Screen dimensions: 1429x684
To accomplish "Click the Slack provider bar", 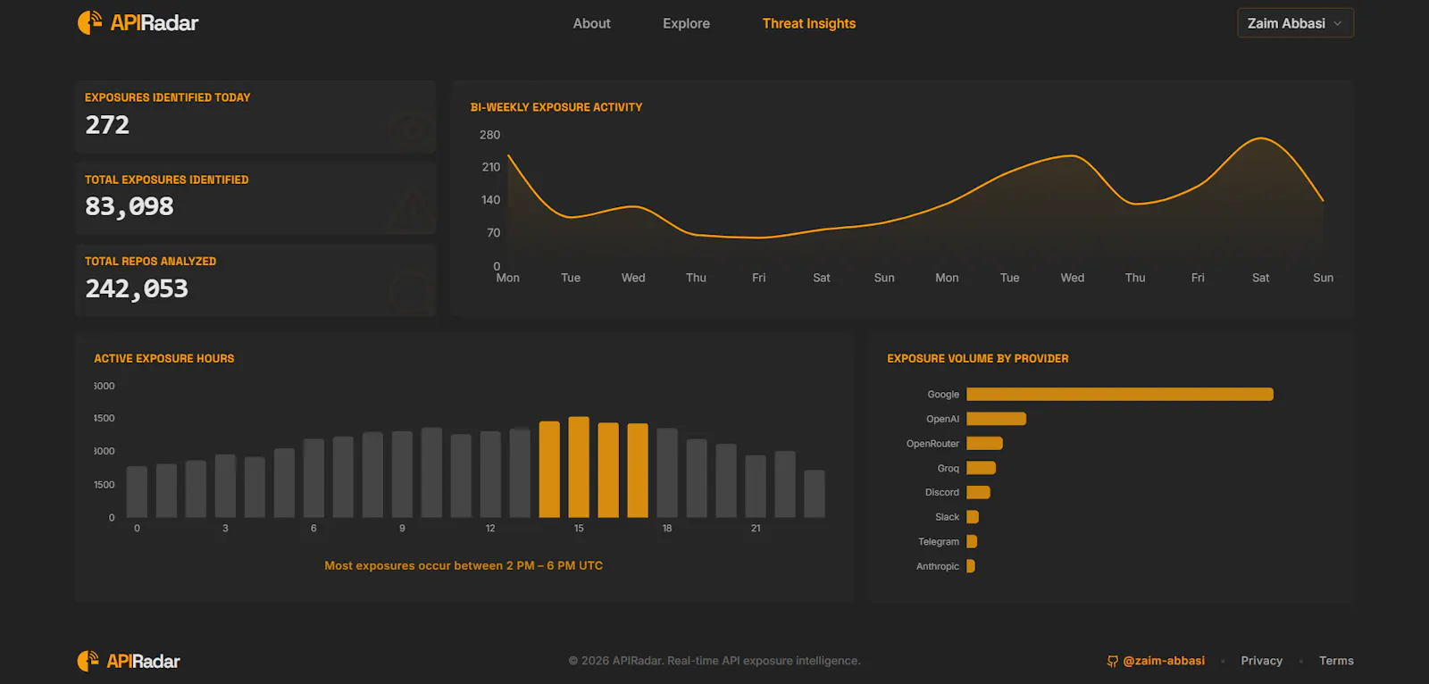I will 973,517.
